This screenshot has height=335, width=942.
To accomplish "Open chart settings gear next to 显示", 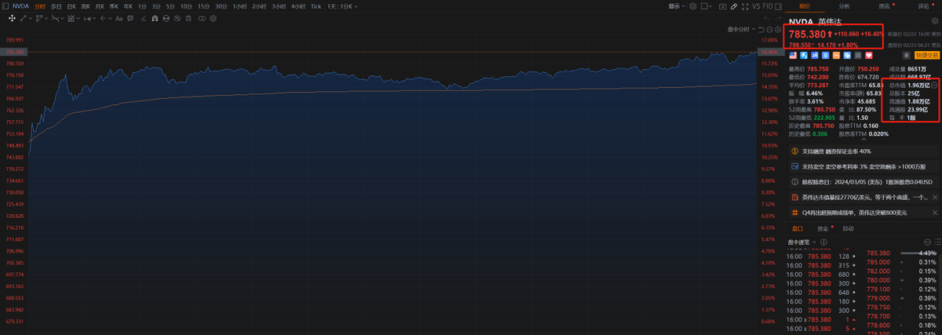I will (693, 6).
